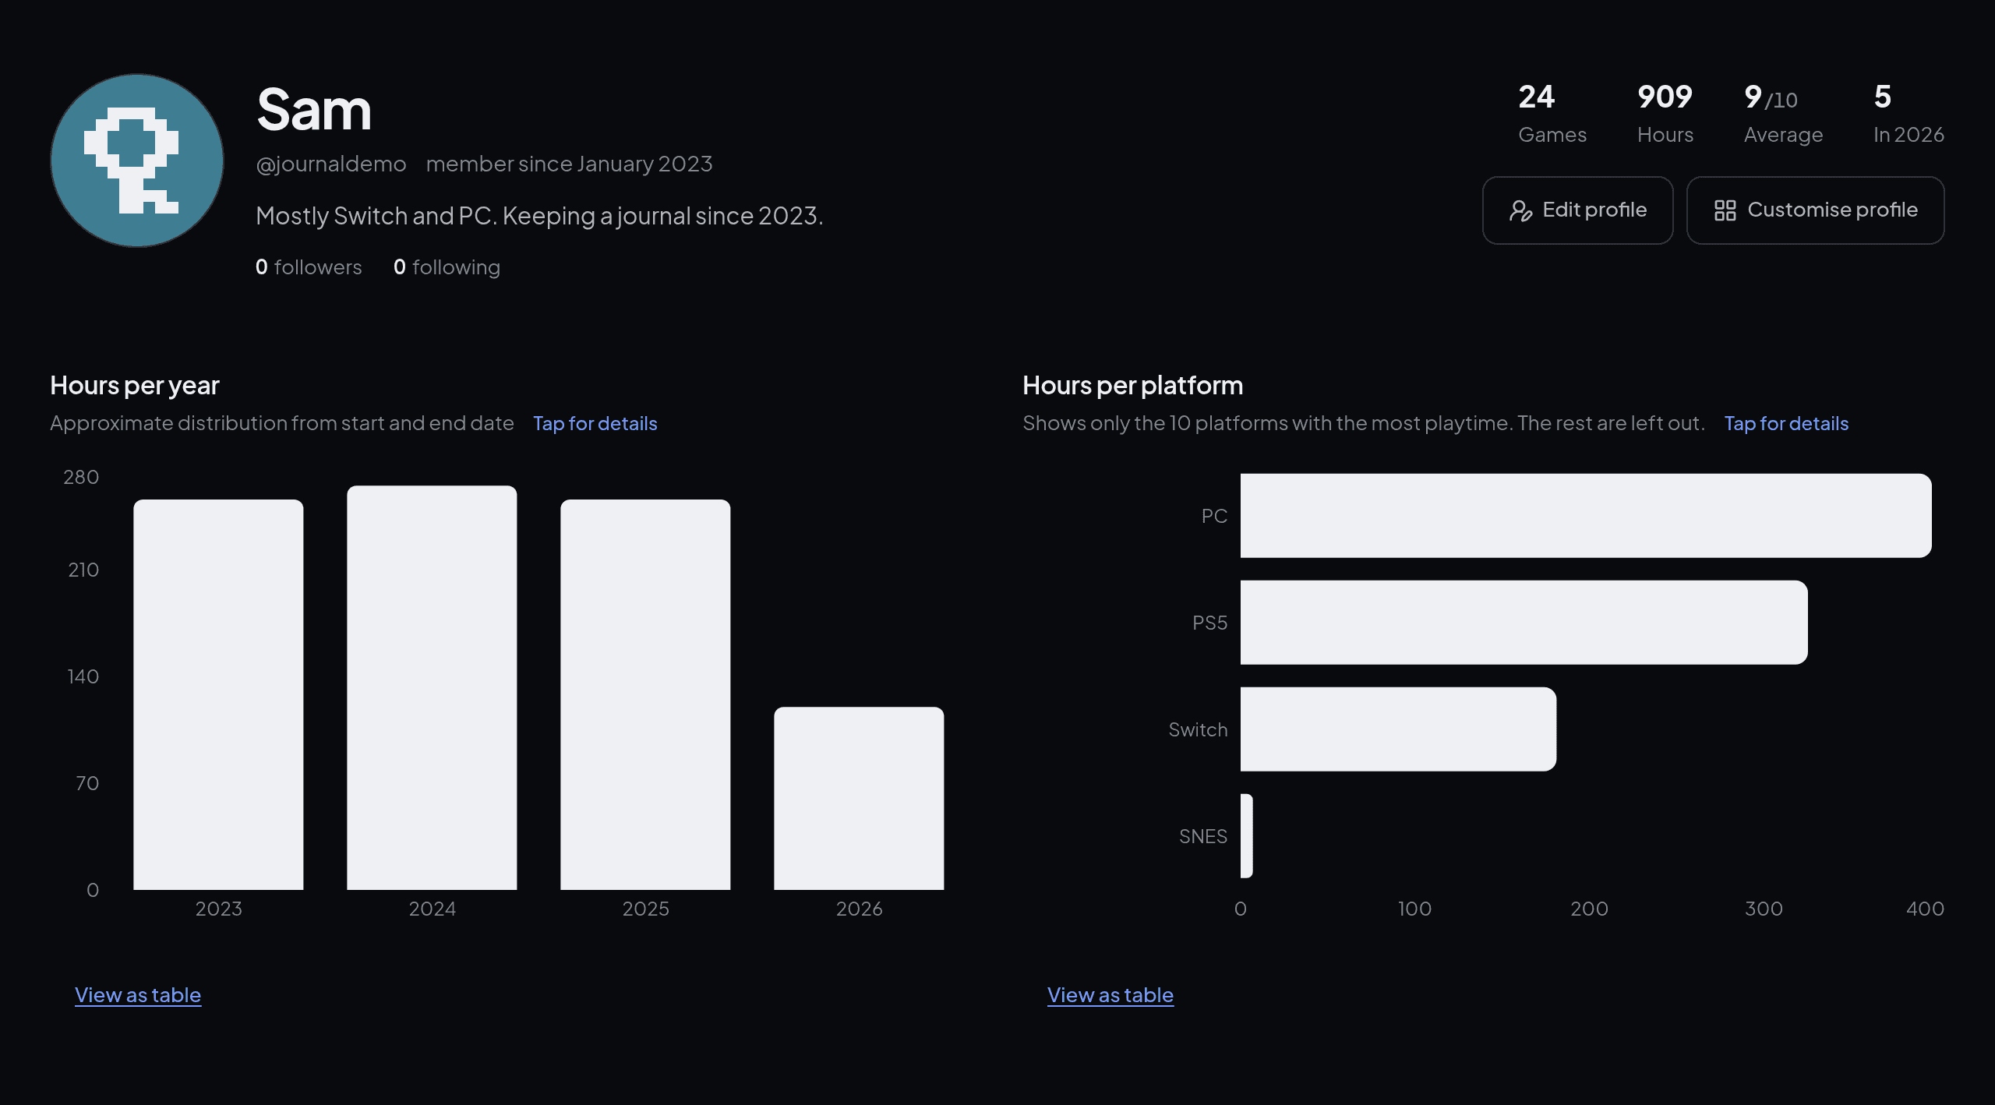Click the @journaldemo username
The height and width of the screenshot is (1105, 1995).
[331, 164]
